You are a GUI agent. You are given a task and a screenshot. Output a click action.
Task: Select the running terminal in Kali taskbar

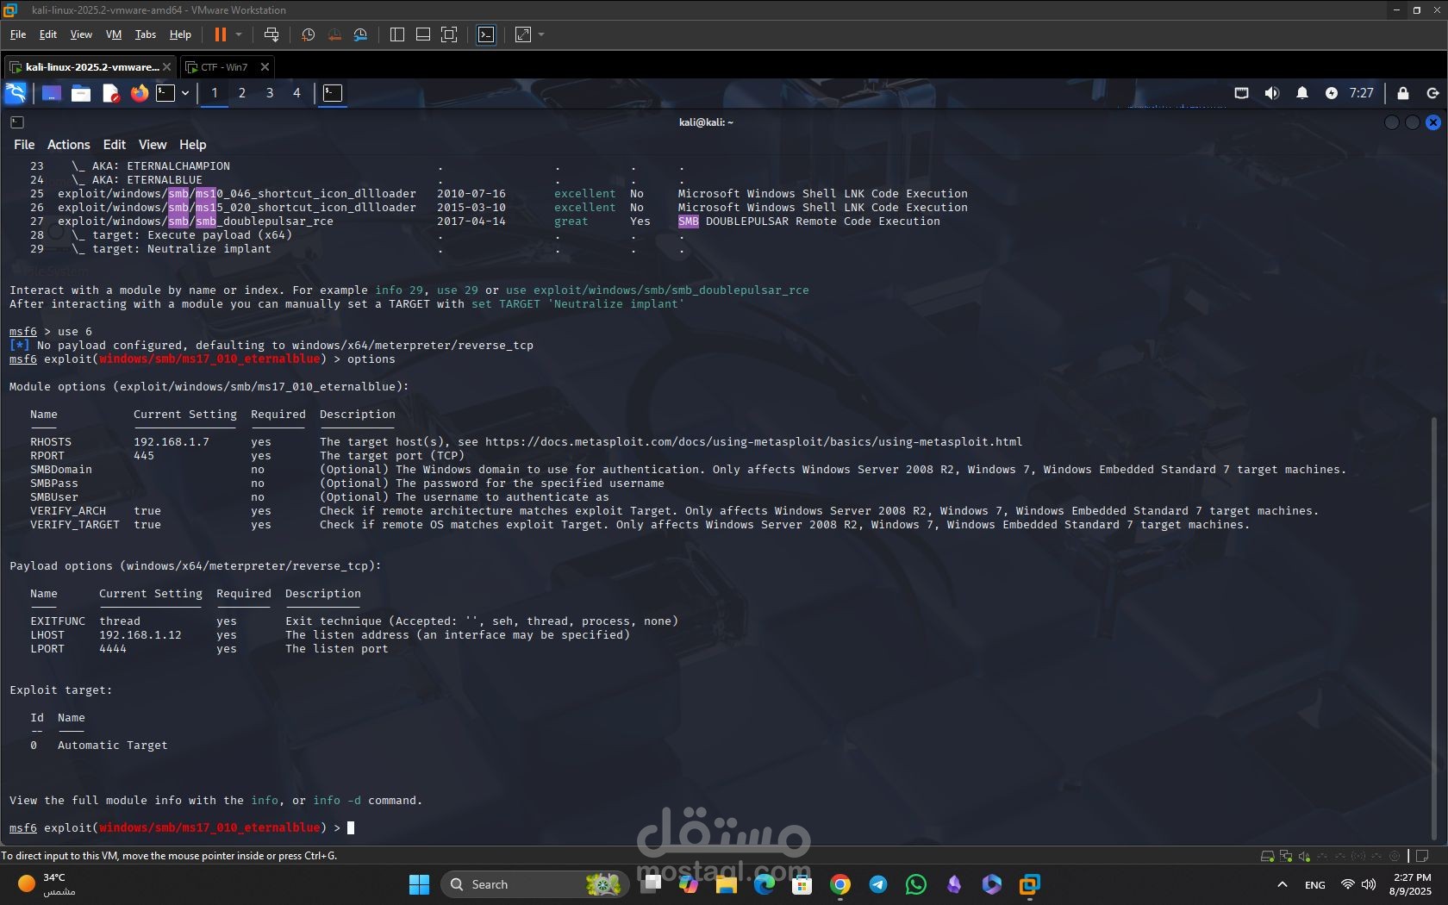(x=333, y=93)
